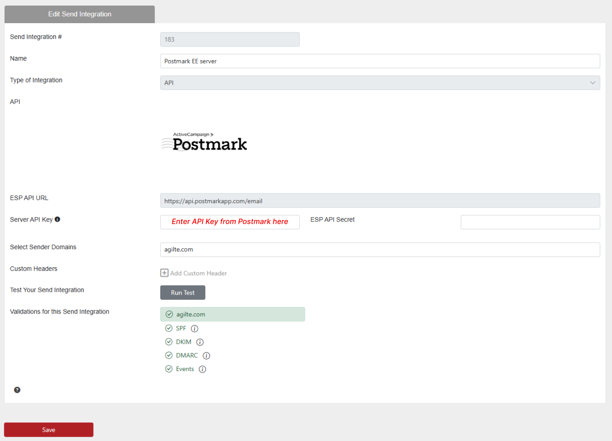Click the SPF info icon
The width and height of the screenshot is (612, 441).
(x=195, y=328)
